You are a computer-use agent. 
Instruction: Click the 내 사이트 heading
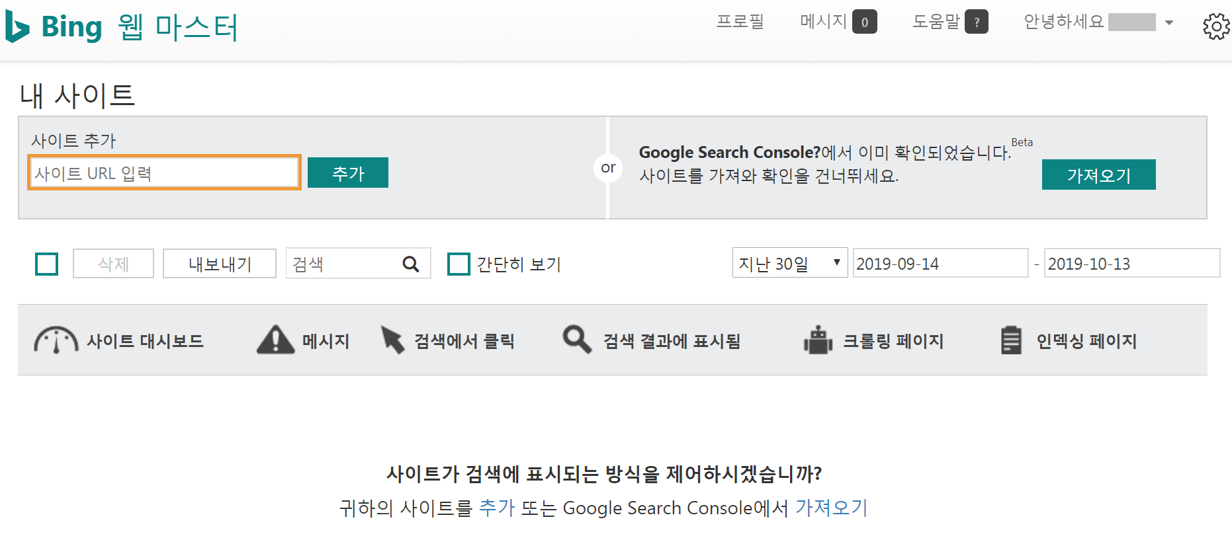77,95
